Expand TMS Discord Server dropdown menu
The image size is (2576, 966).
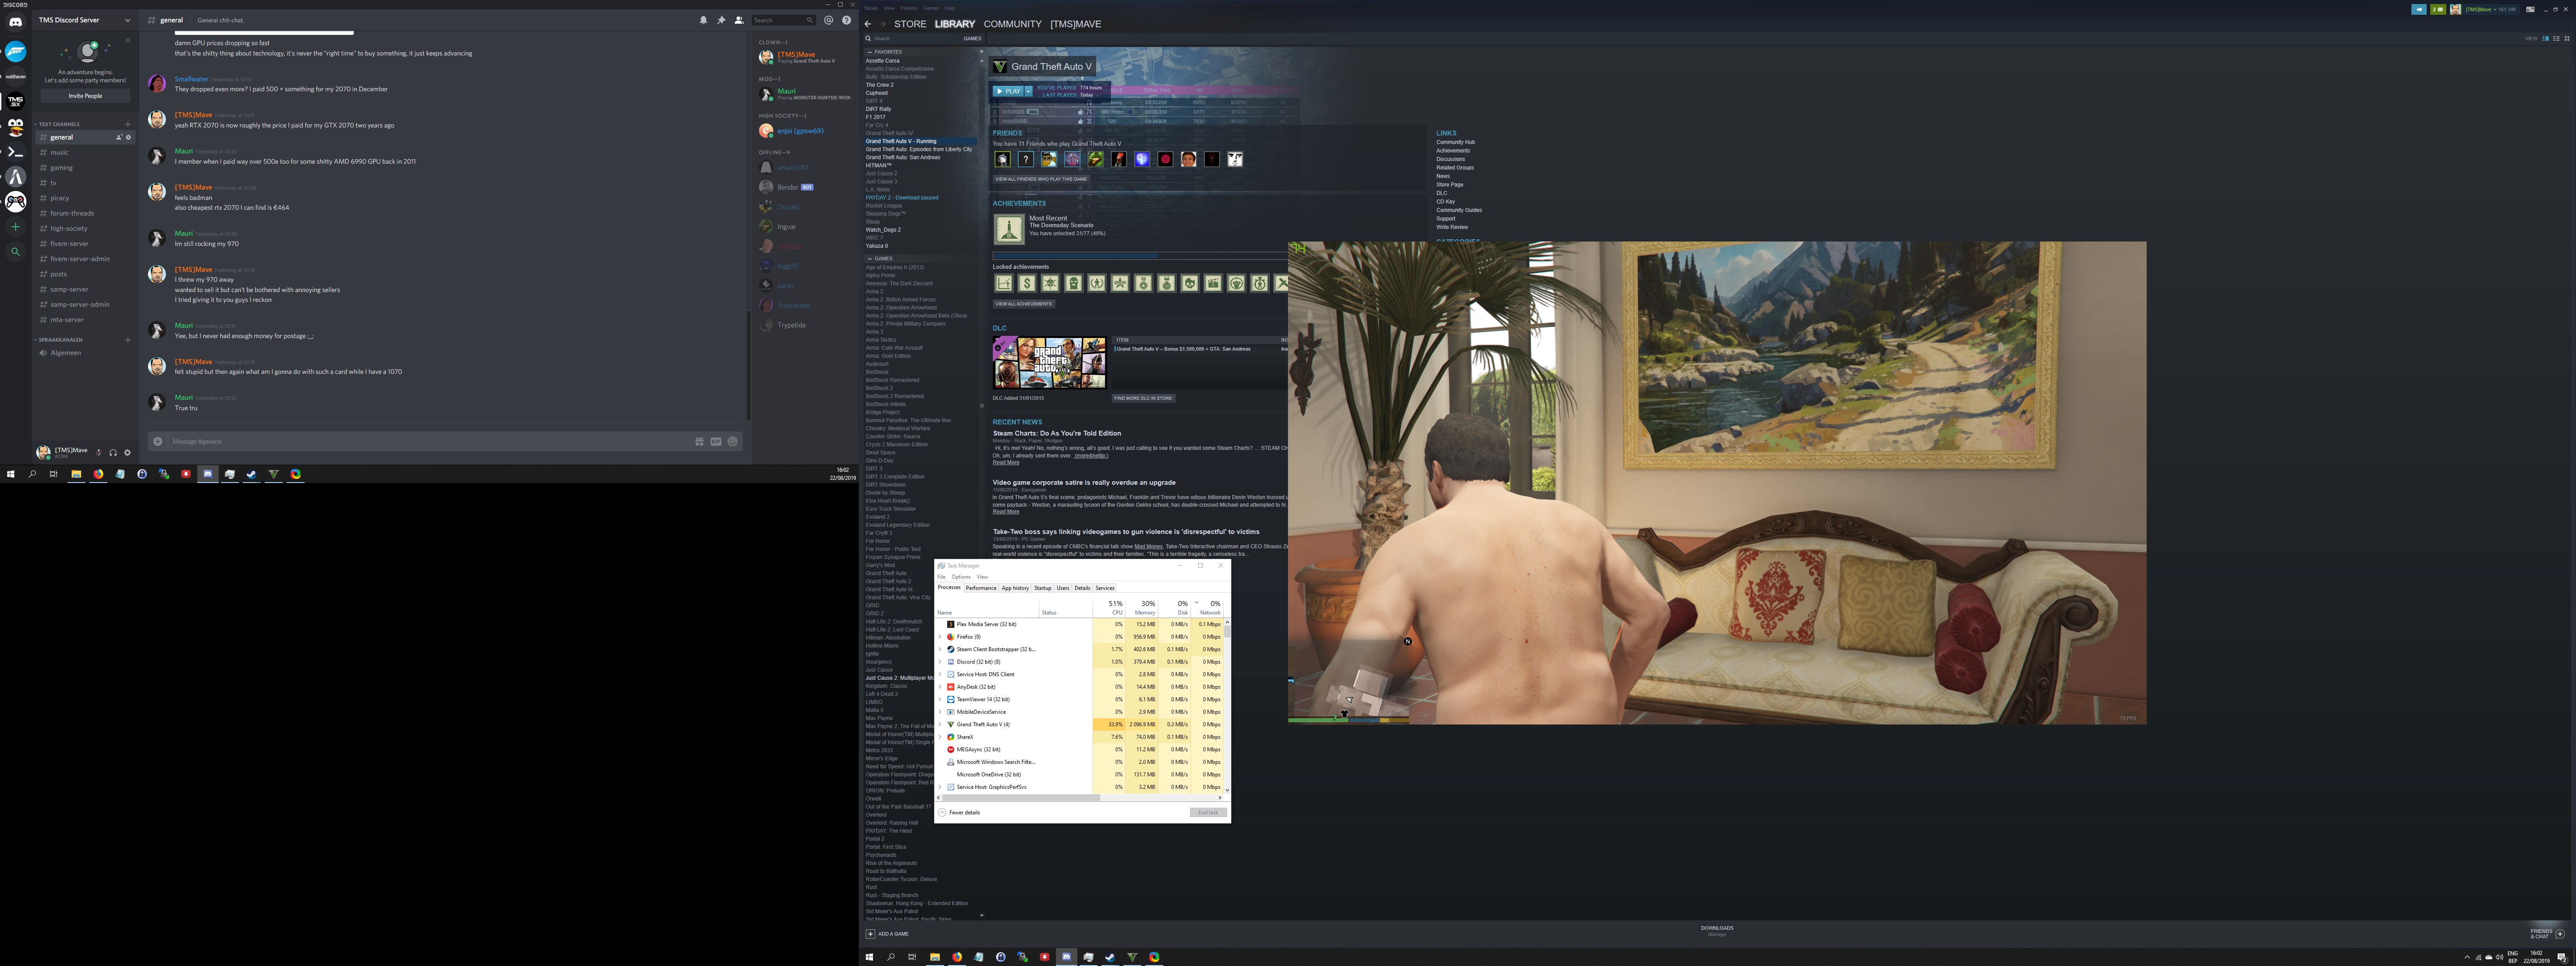(127, 20)
